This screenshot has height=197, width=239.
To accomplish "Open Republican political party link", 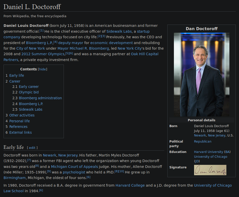I will coord(202,141).
